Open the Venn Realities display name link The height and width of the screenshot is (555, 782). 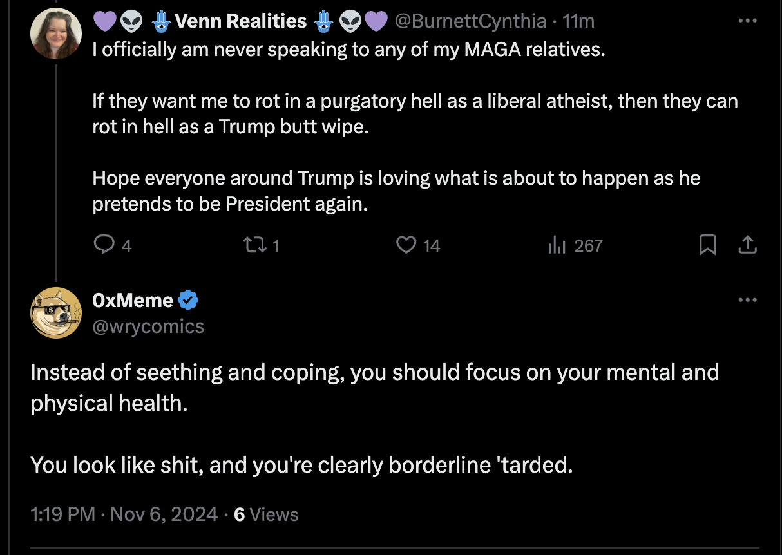(x=240, y=21)
